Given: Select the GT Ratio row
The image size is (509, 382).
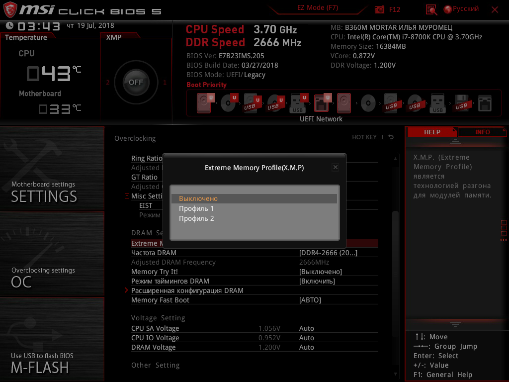Looking at the screenshot, I should (x=147, y=177).
